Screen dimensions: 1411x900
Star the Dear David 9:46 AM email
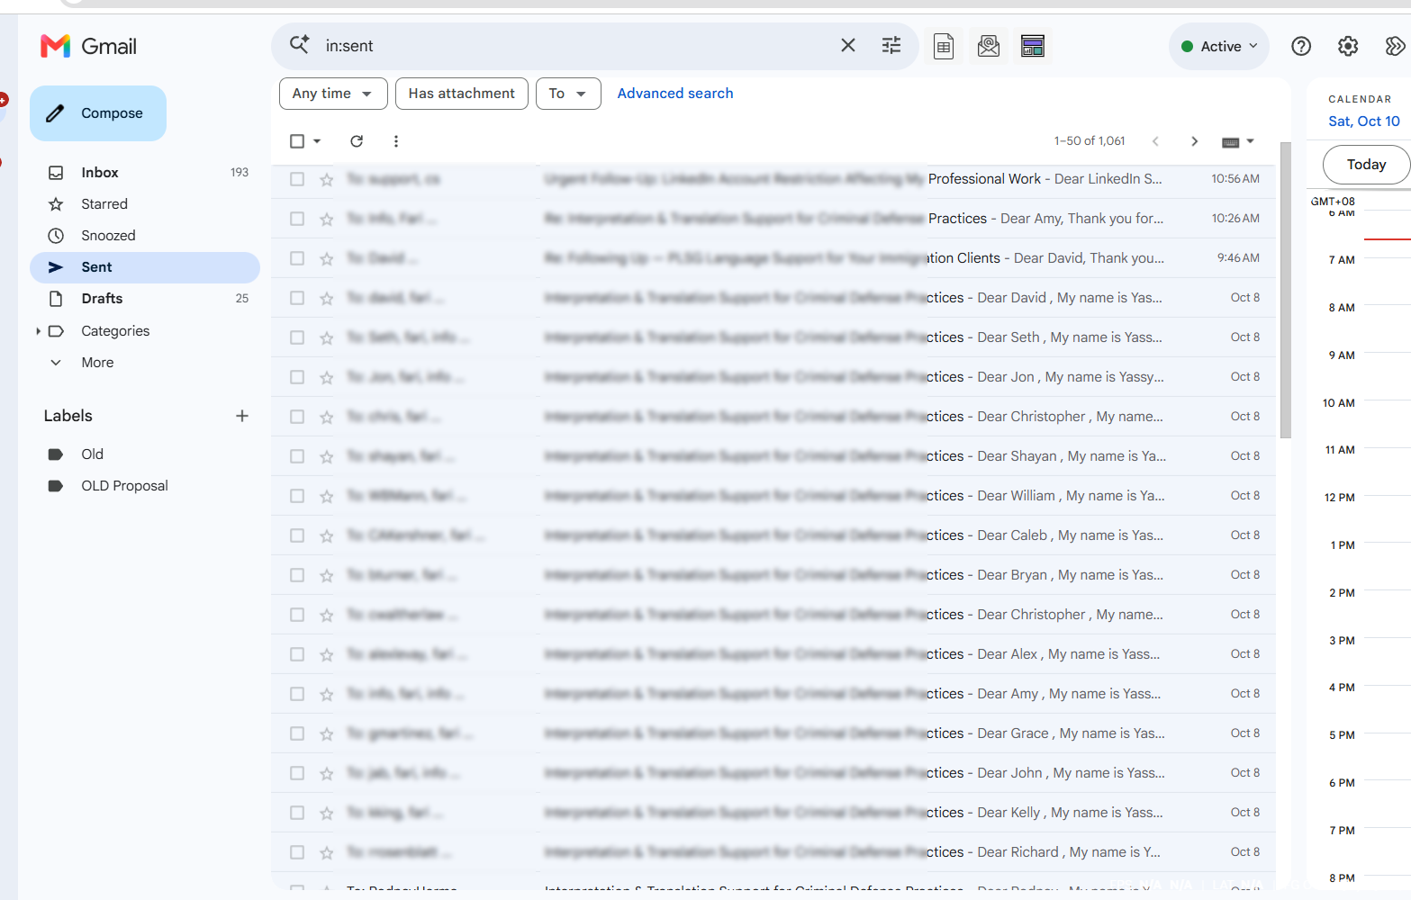pyautogui.click(x=327, y=258)
